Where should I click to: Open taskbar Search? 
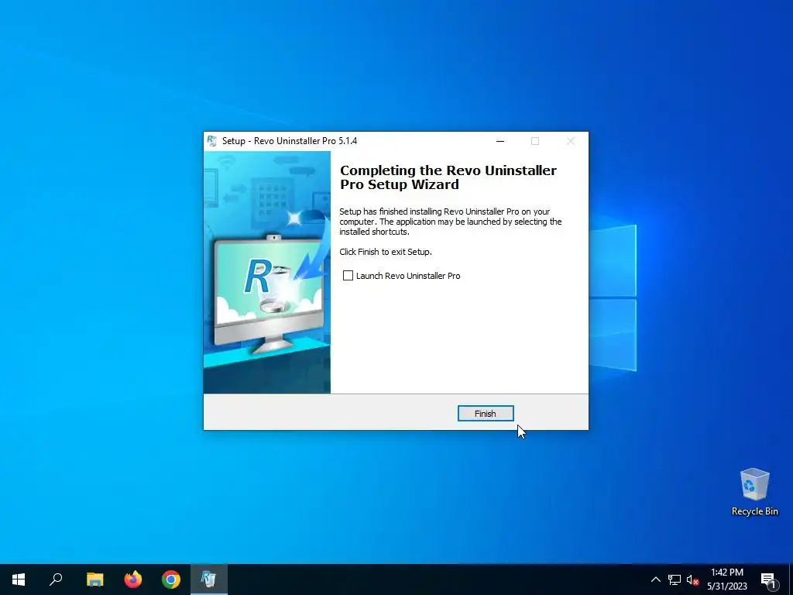click(56, 580)
